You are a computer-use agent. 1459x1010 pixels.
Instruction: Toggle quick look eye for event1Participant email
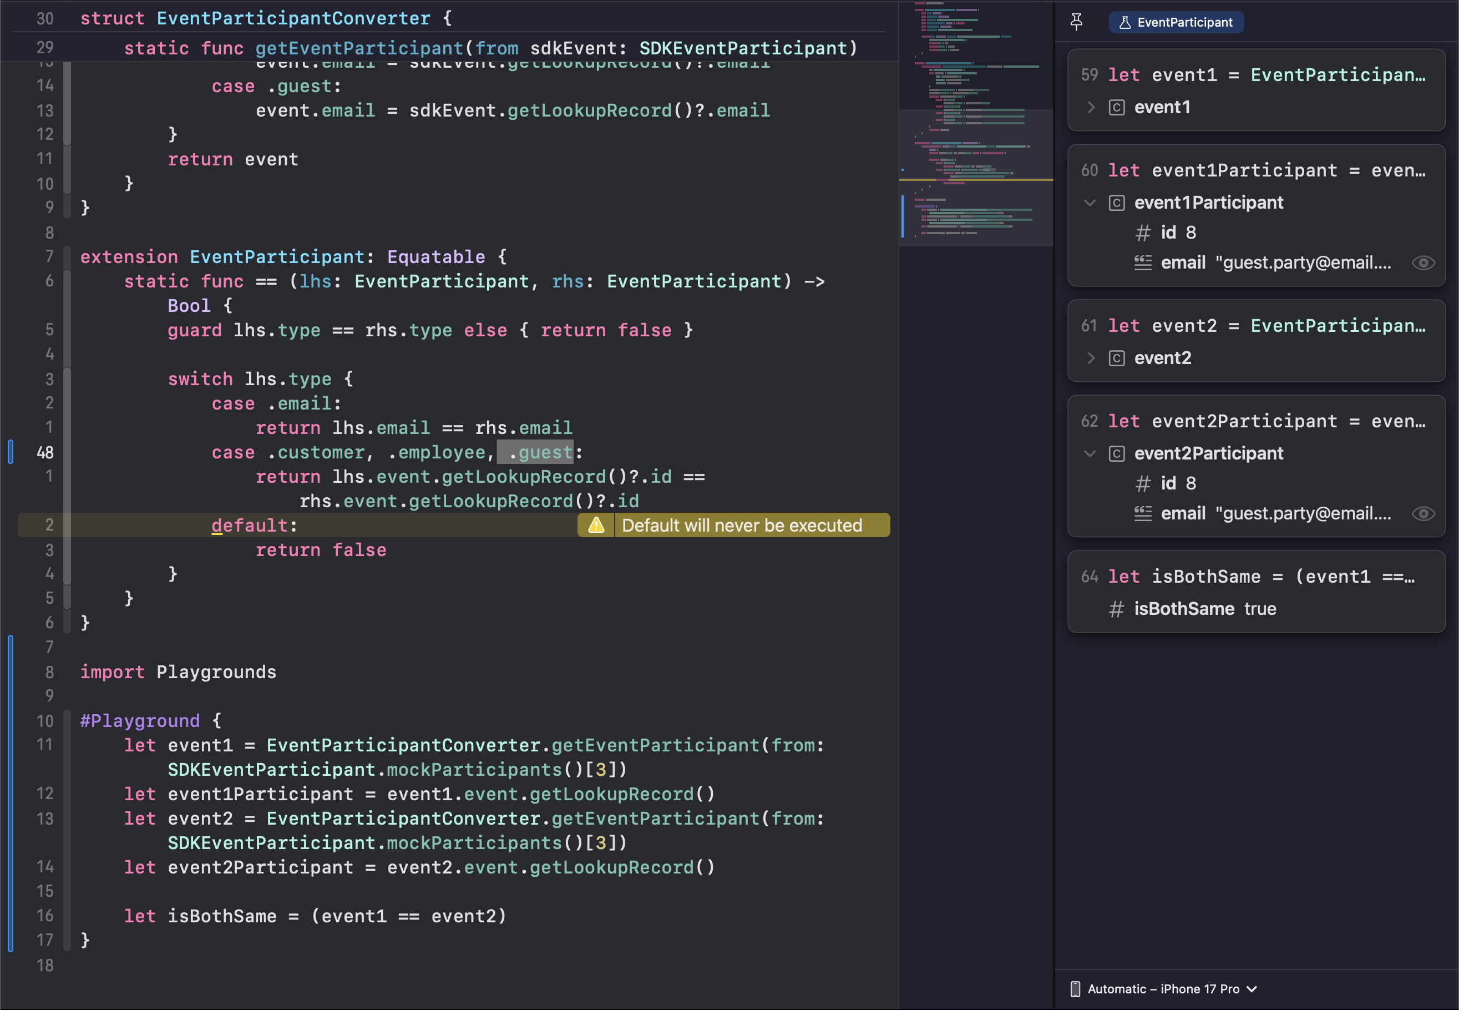pyautogui.click(x=1423, y=263)
